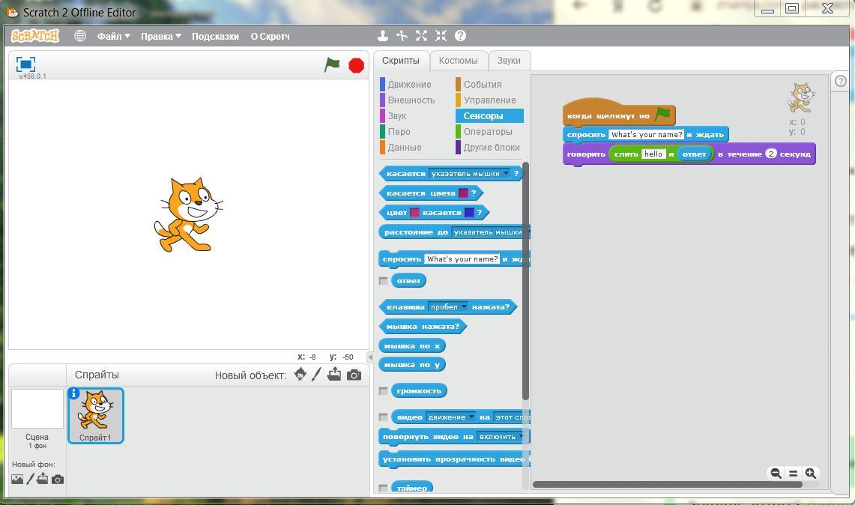Image resolution: width=855 pixels, height=505 pixels.
Task: Create new sprite from camera
Action: pyautogui.click(x=354, y=375)
